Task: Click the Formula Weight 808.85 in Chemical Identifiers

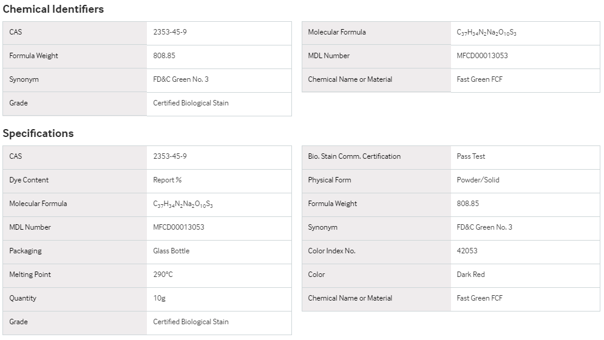Action: tap(164, 55)
